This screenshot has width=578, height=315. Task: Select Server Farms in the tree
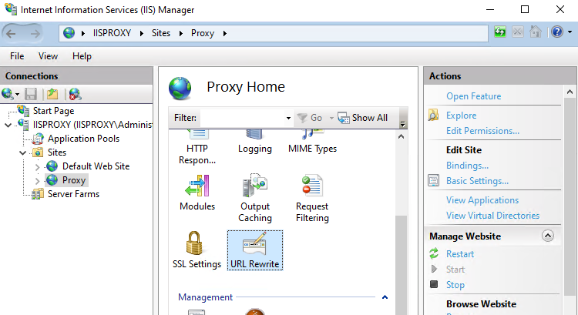tap(73, 194)
